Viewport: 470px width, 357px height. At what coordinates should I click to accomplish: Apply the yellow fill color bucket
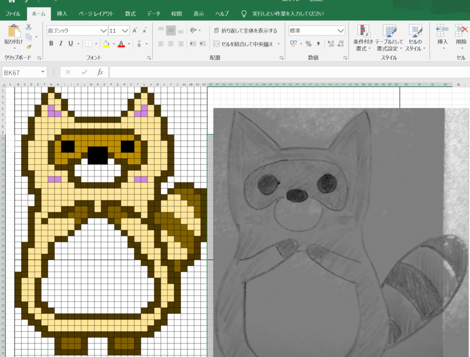pos(106,44)
